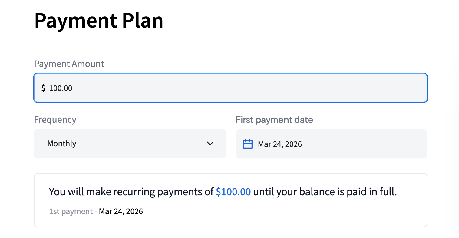This screenshot has width=459, height=238.
Task: Expand the Frequency dropdown chevron arrow
Action: point(210,144)
